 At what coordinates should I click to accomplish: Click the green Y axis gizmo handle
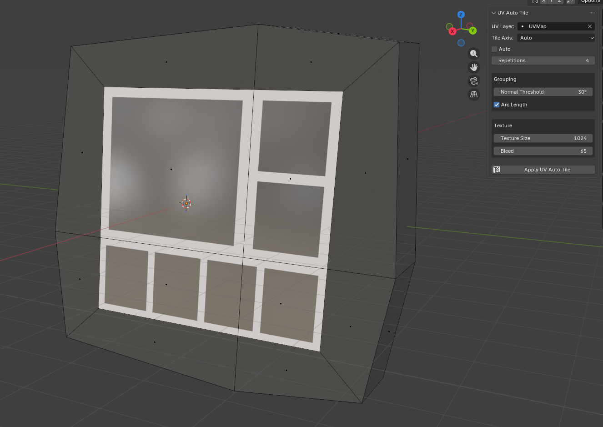tap(473, 30)
